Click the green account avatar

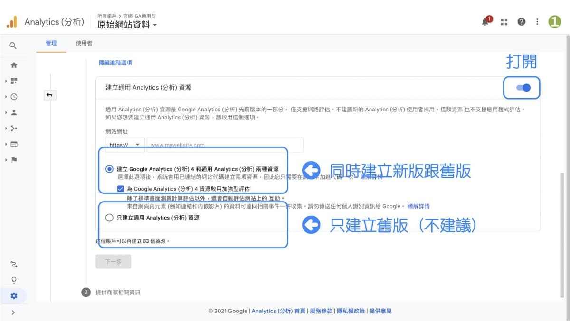[x=555, y=22]
